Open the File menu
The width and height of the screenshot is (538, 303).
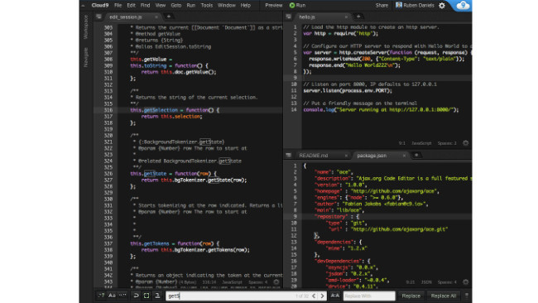pyautogui.click(x=118, y=6)
